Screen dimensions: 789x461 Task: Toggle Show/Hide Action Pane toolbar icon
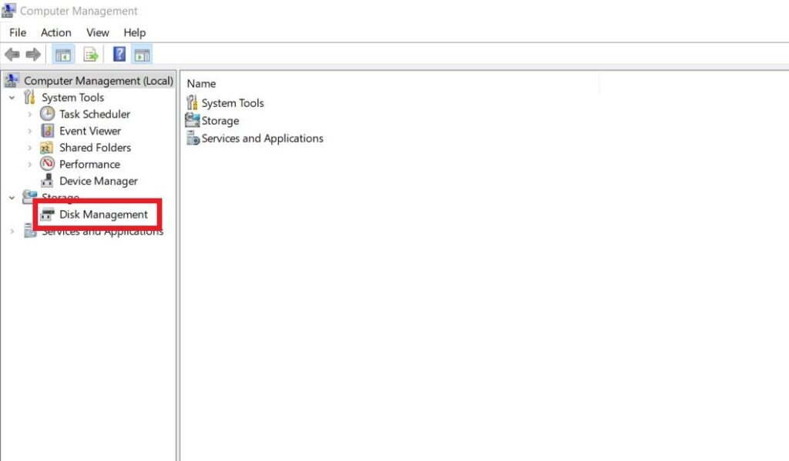(x=142, y=55)
